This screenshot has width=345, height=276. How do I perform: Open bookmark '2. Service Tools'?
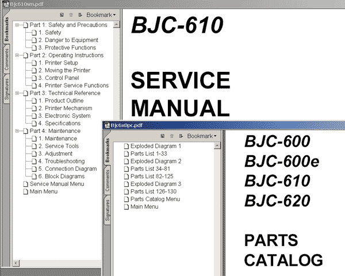pyautogui.click(x=59, y=146)
